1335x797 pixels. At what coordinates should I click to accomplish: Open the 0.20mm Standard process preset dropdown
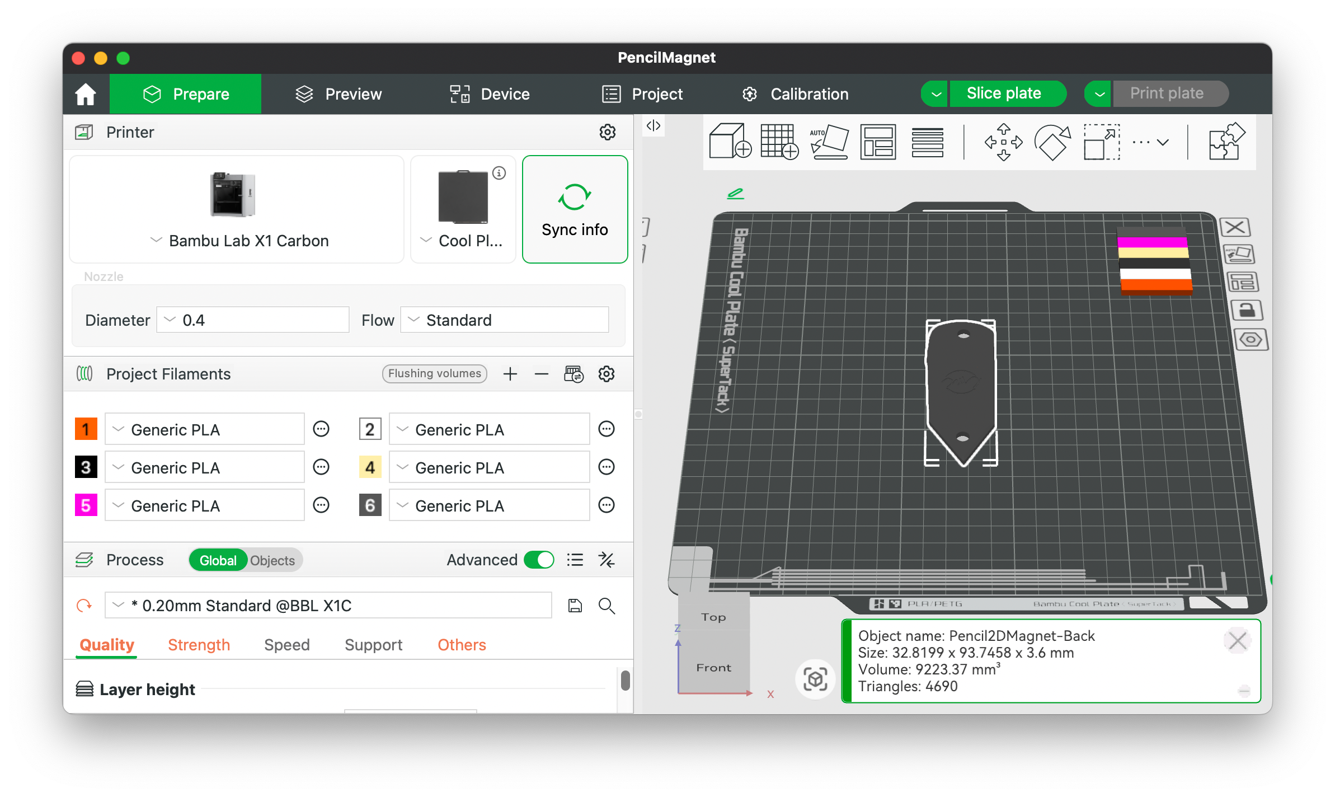[328, 606]
